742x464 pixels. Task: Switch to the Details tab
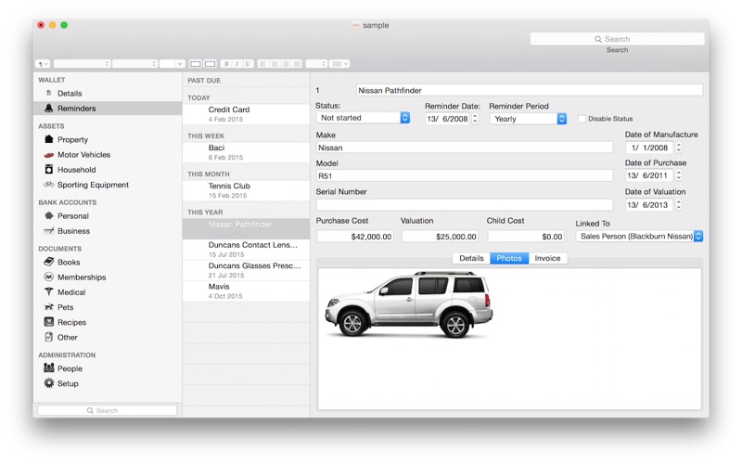(471, 258)
